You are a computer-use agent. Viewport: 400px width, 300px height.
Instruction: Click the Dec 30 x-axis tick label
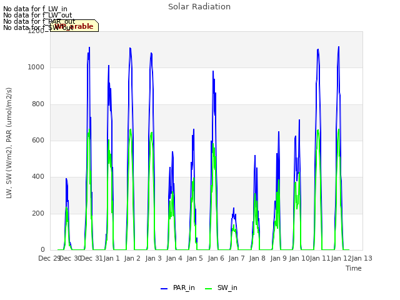(x=70, y=258)
